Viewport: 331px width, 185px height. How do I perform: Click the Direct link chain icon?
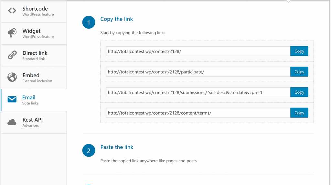(x=12, y=55)
